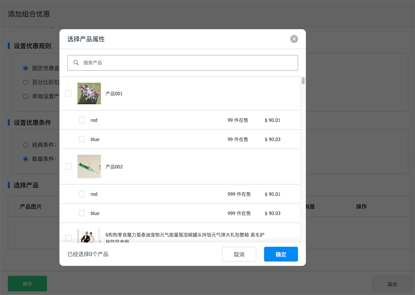
Task: Select the 百分比折扣 radio option
Action: tap(25, 82)
